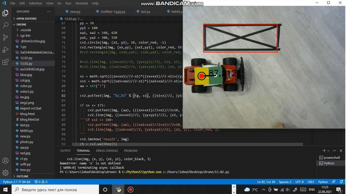
Task: Click Bandicam record icon in taskbar
Action: 130,190
